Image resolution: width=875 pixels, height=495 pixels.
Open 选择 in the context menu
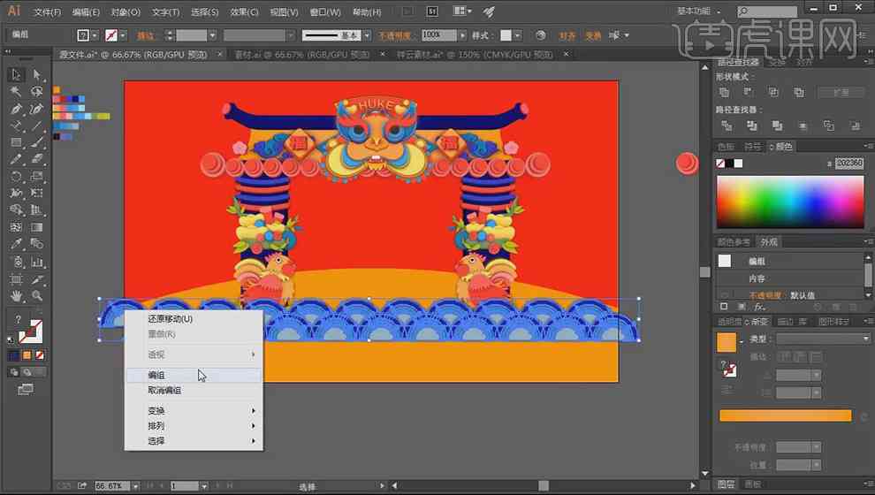194,441
